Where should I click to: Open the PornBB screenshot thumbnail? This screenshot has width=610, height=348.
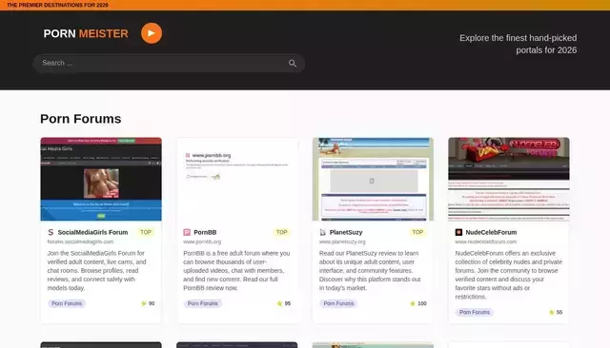237,180
